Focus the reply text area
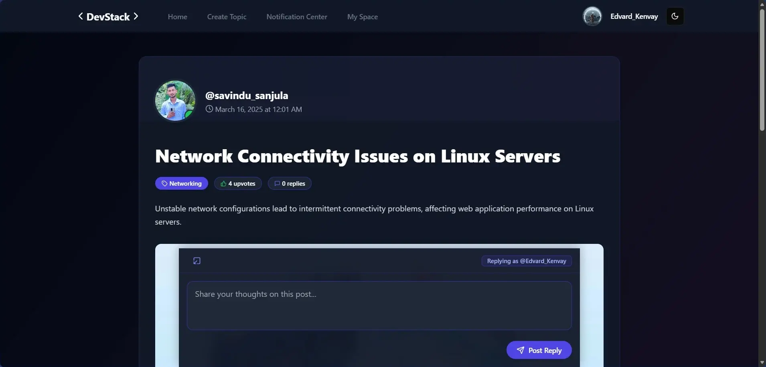This screenshot has width=766, height=367. 379,306
